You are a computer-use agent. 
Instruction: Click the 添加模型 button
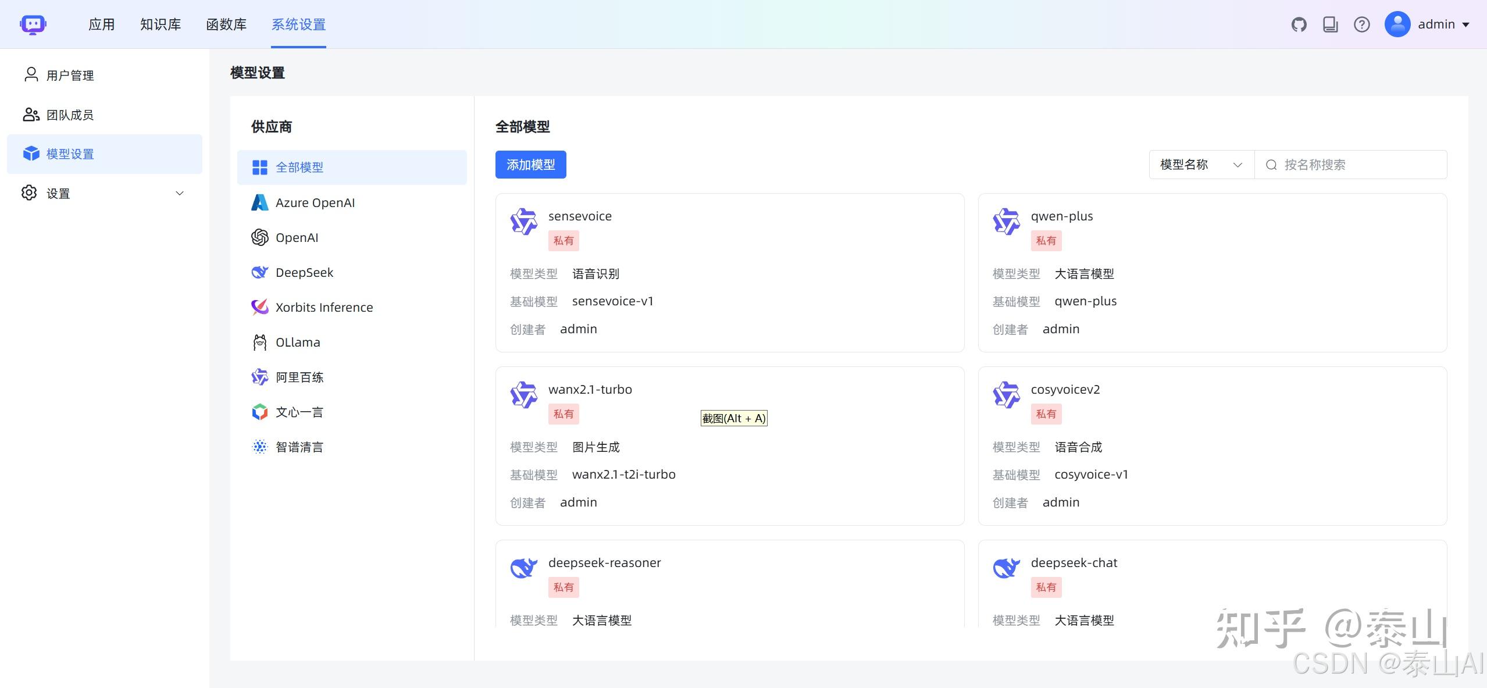530,165
